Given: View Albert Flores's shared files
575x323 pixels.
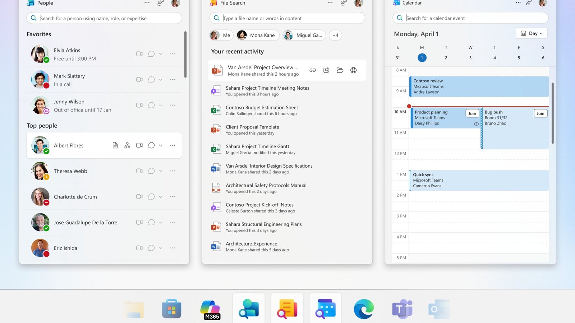Looking at the screenshot, I should (x=115, y=145).
